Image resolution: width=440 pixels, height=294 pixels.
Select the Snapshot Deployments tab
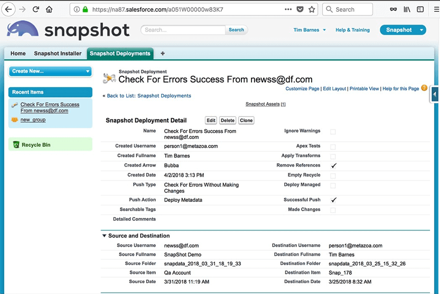pyautogui.click(x=120, y=53)
